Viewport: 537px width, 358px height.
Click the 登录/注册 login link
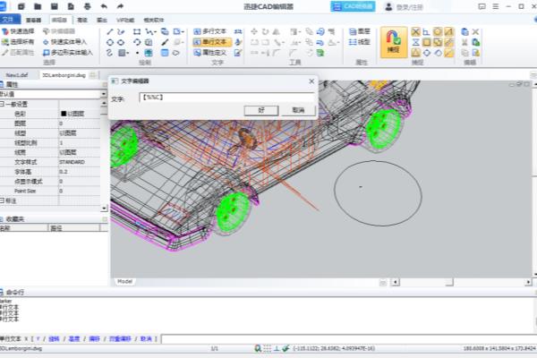(408, 6)
